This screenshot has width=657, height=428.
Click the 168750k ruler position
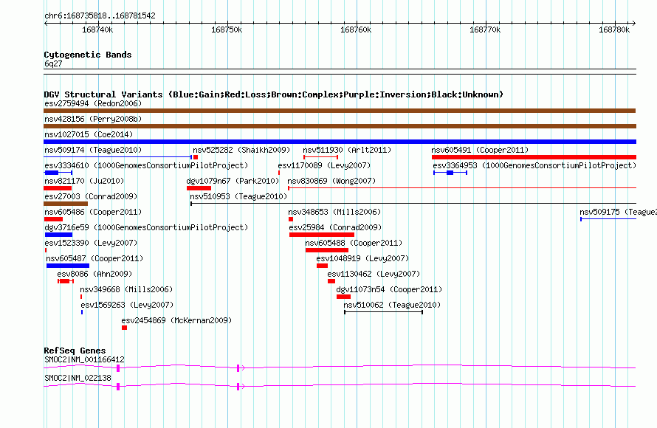point(227,30)
